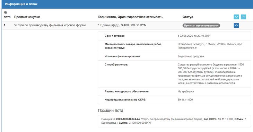The width and height of the screenshot is (253, 132).
Task: Click 'Количество, Ориентировочная стоимость' column header
Action: (130, 17)
